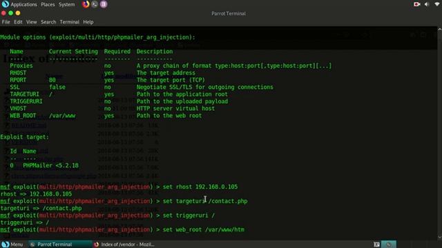Click the Parrot logo in top panel
Viewport: 442px width, 248px height.
(x=5, y=4)
